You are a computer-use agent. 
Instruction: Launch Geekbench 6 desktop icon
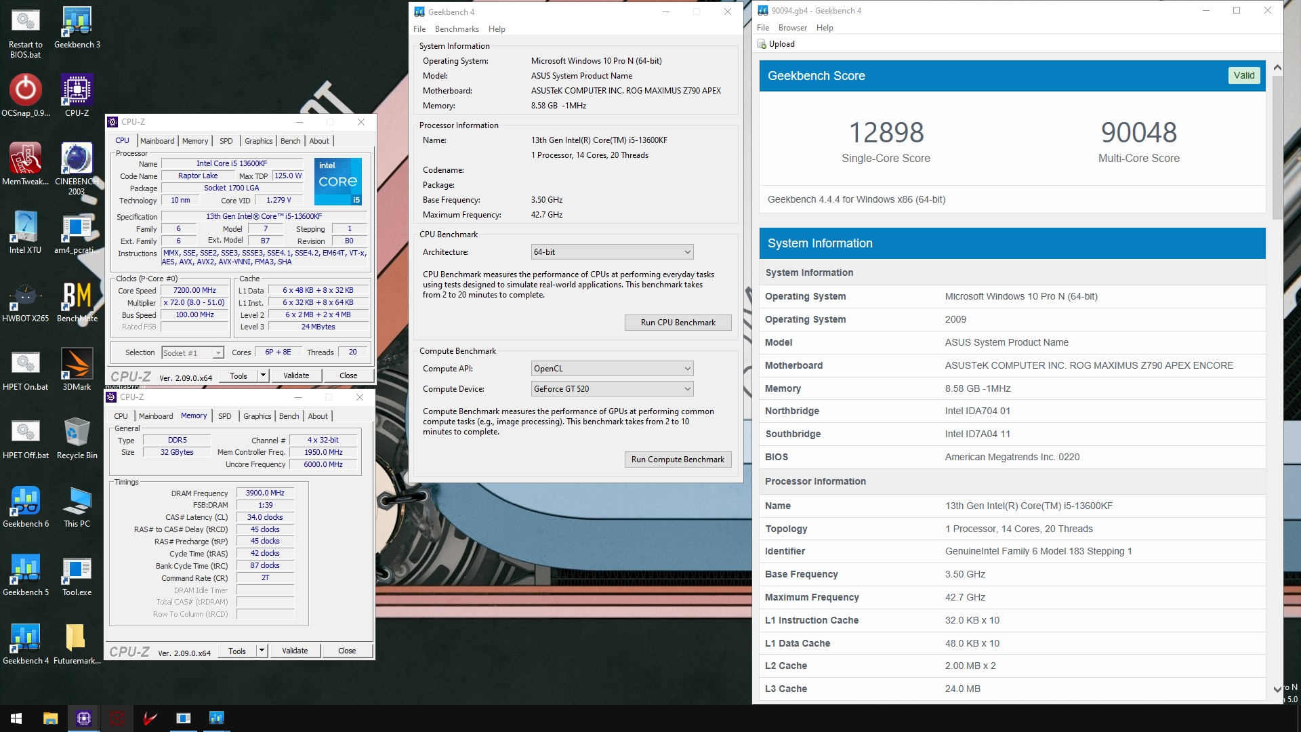point(25,506)
